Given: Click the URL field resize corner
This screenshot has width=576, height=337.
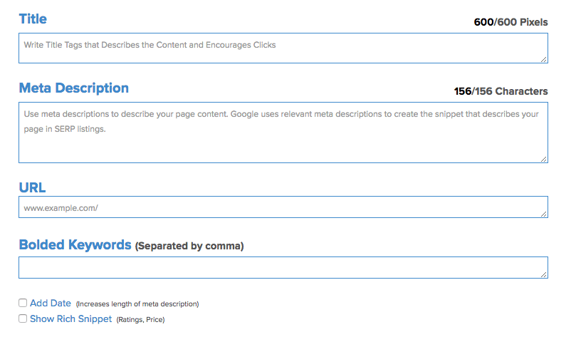Looking at the screenshot, I should point(544,213).
